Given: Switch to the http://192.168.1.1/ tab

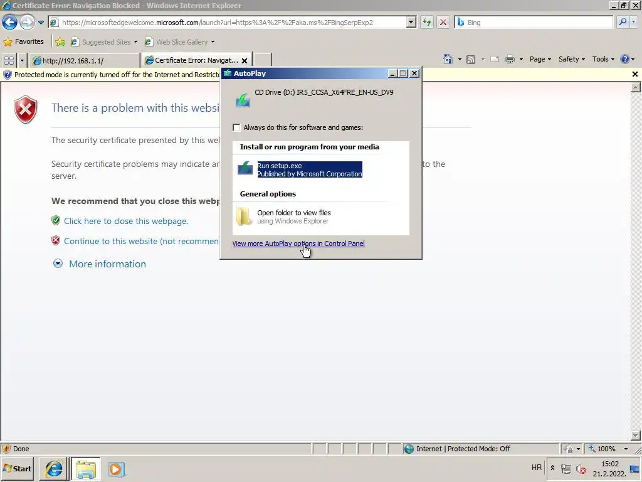Looking at the screenshot, I should [x=85, y=61].
